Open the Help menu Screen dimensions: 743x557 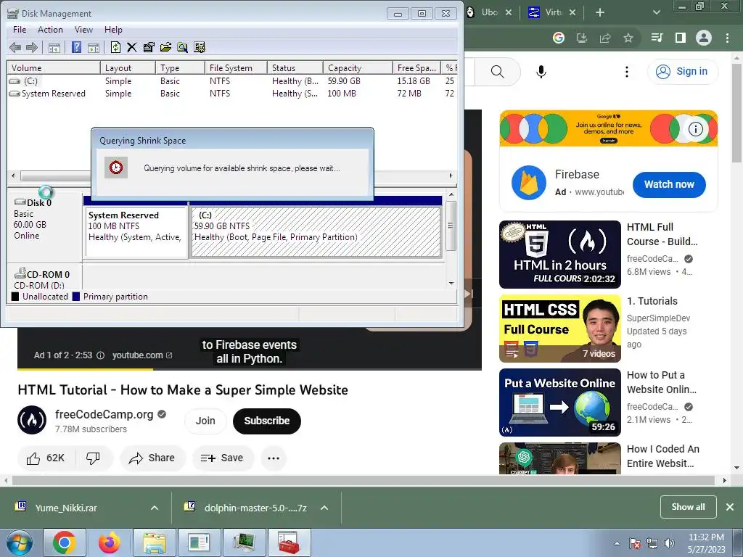(x=113, y=29)
